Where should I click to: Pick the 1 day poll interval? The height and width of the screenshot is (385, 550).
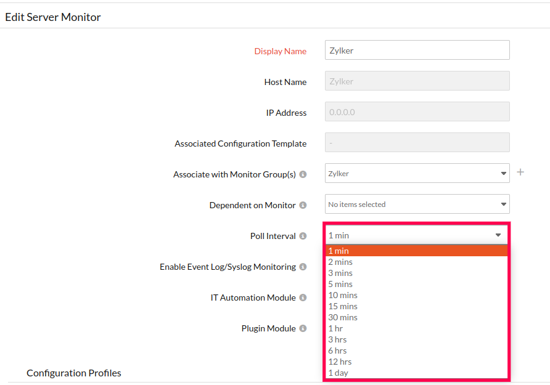coord(417,373)
